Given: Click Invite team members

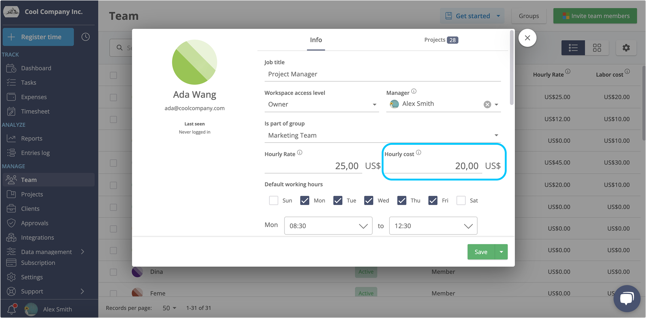Looking at the screenshot, I should tap(595, 16).
